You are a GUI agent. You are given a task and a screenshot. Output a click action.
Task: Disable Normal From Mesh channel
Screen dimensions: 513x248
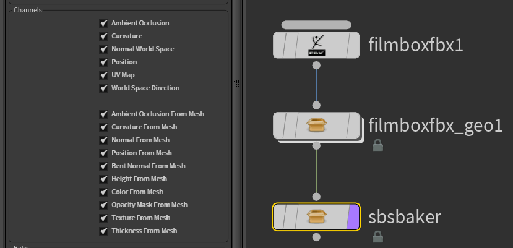click(x=103, y=140)
